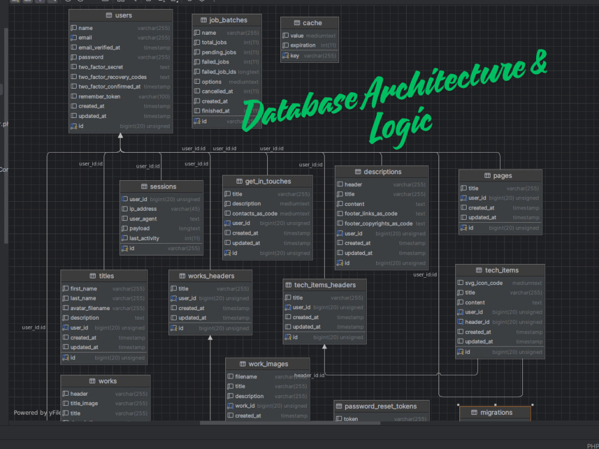Click the table icon in the users header
Viewport: 599px width, 449px height.
(109, 16)
